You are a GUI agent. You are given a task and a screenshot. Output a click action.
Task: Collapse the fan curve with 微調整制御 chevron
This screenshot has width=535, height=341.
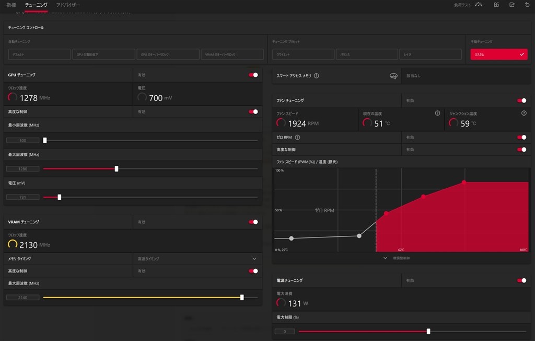coord(385,258)
